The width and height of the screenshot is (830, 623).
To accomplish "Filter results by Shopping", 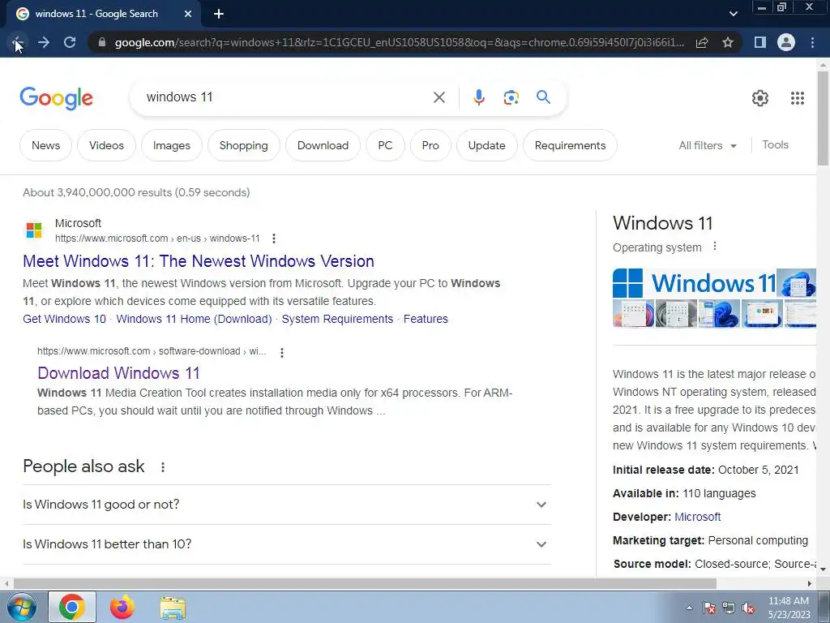I will coord(243,145).
